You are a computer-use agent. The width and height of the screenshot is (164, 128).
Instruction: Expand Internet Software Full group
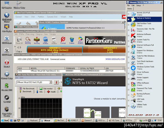[128, 46]
